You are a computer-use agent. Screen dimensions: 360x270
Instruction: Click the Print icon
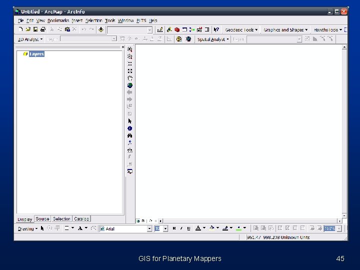[43, 29]
